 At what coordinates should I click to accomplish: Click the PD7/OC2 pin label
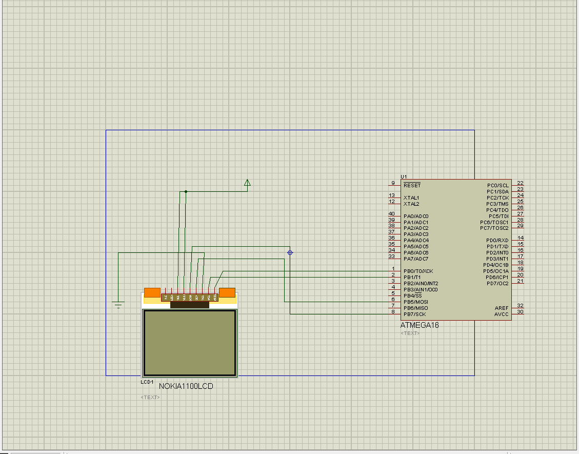click(x=498, y=283)
